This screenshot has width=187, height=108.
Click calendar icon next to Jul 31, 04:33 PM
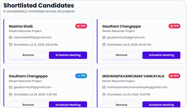coord(11,45)
